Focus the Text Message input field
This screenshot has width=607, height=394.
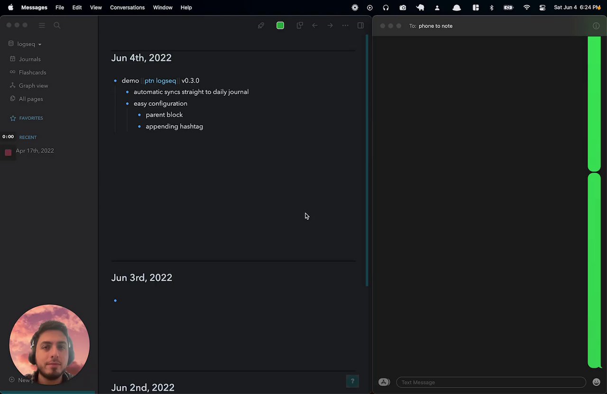pos(491,382)
